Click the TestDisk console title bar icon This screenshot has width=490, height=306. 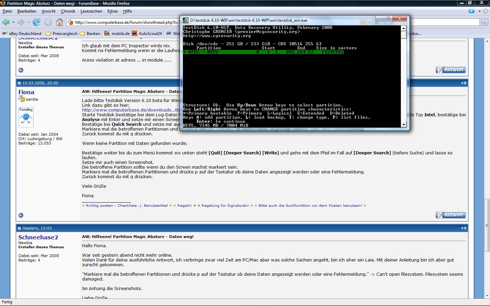coord(186,20)
